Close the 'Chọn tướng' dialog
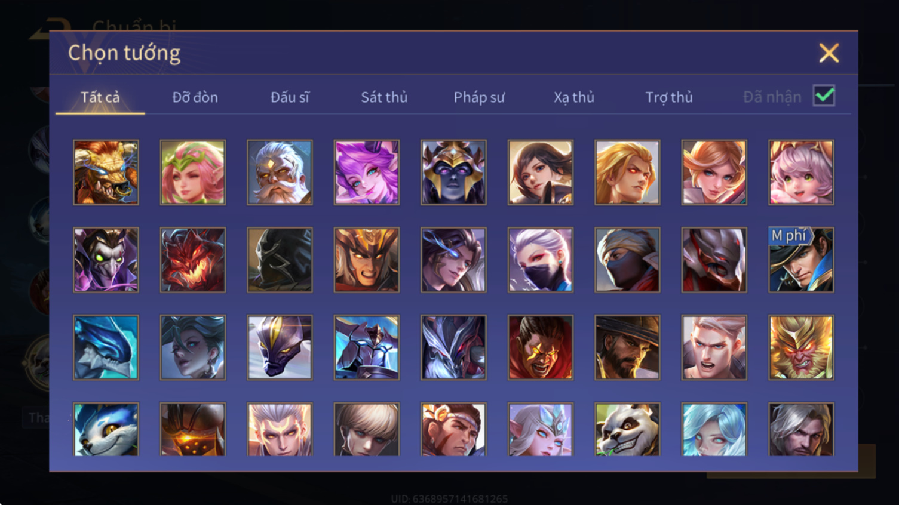This screenshot has height=505, width=899. [829, 53]
